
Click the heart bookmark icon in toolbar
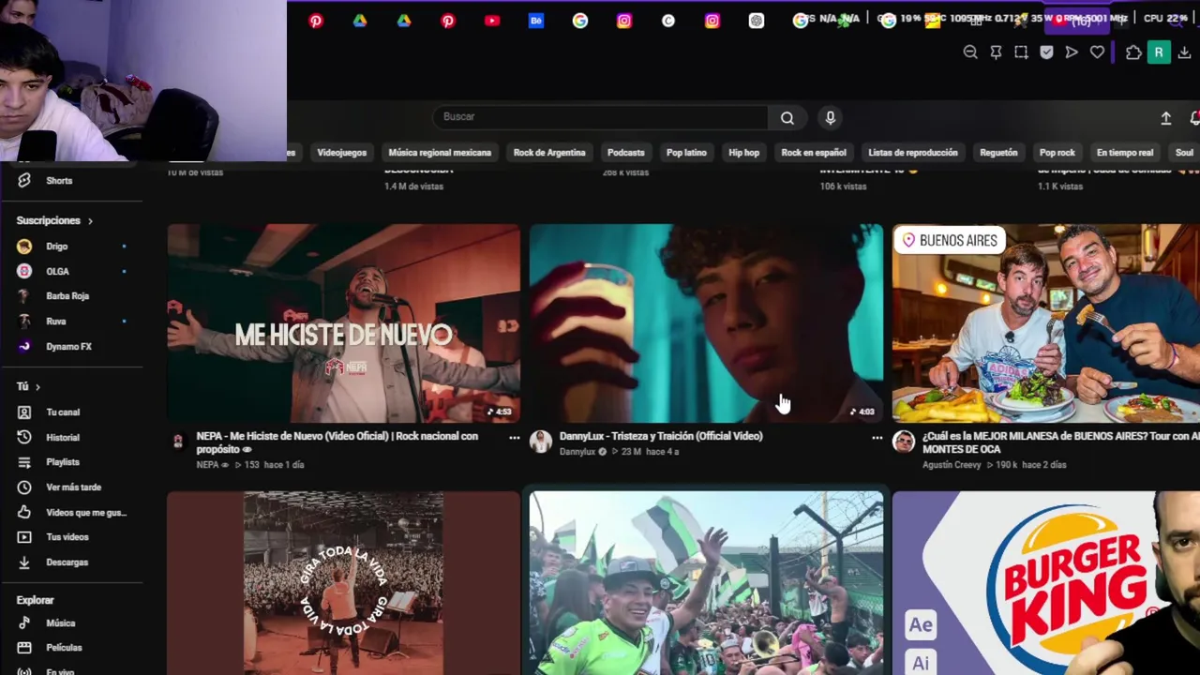click(1097, 52)
